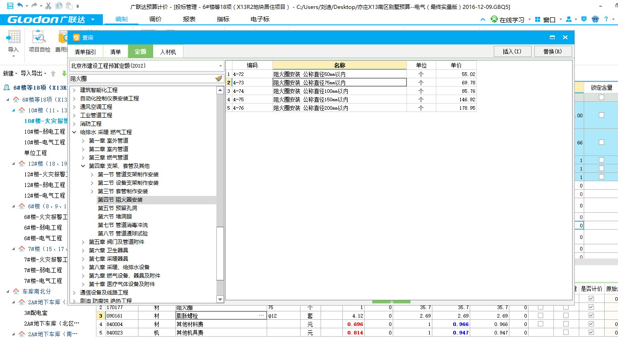Click the 在线学习 headset icon
The height and width of the screenshot is (338, 618).
[494, 20]
